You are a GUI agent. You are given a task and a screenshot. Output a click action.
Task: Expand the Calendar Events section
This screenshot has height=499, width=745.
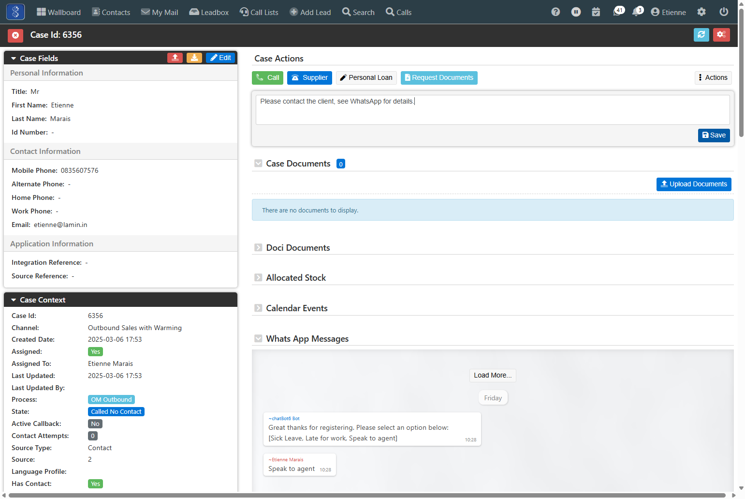(258, 308)
